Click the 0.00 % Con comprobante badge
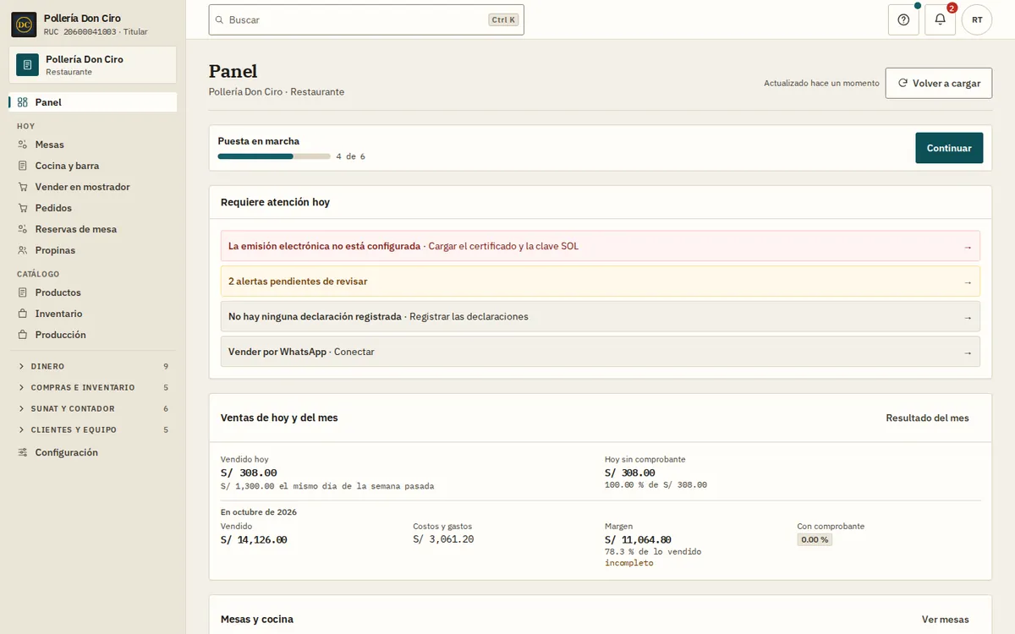 click(815, 539)
